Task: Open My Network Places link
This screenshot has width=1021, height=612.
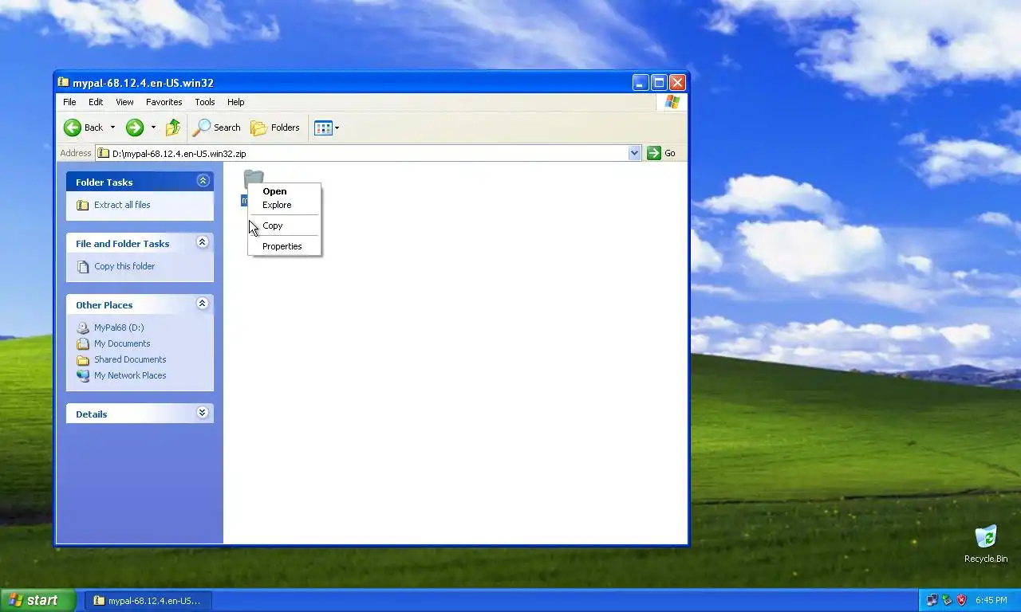Action: click(x=130, y=375)
